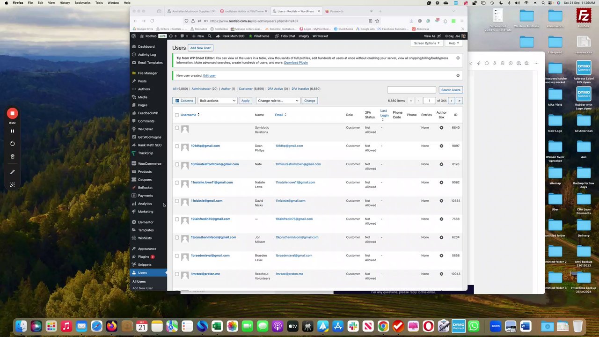This screenshot has height=337, width=599.
Task: Launch WhatsApp from the Dock
Action: [x=474, y=326]
